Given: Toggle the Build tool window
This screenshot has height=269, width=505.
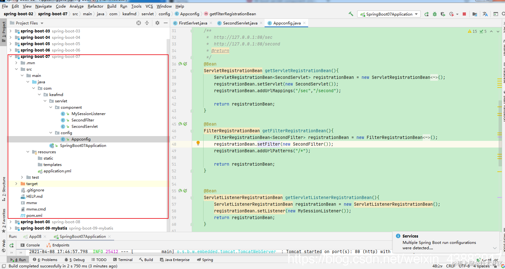Looking at the screenshot, I should 146,260.
